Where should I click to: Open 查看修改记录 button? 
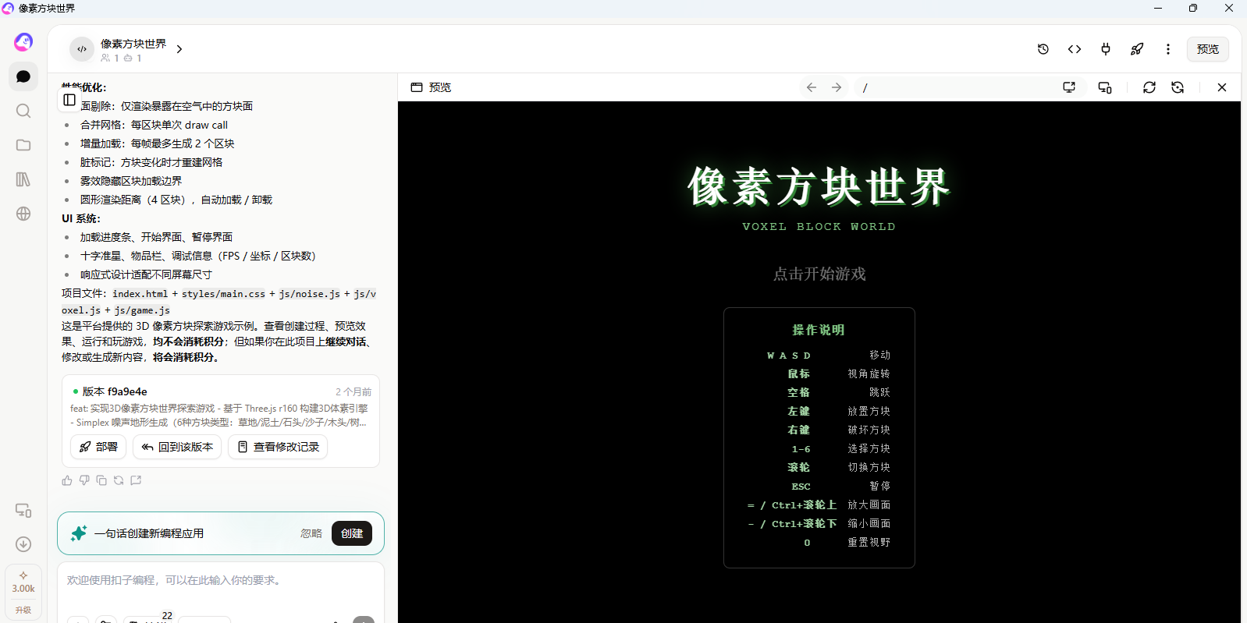(278, 447)
